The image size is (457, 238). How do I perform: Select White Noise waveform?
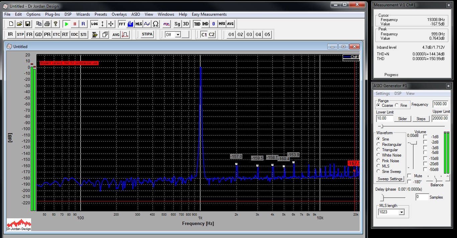378,155
